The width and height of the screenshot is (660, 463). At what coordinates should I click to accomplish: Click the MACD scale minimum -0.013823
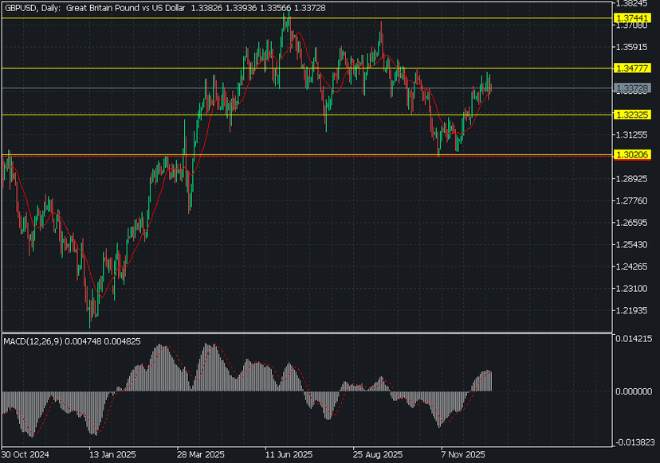click(635, 442)
